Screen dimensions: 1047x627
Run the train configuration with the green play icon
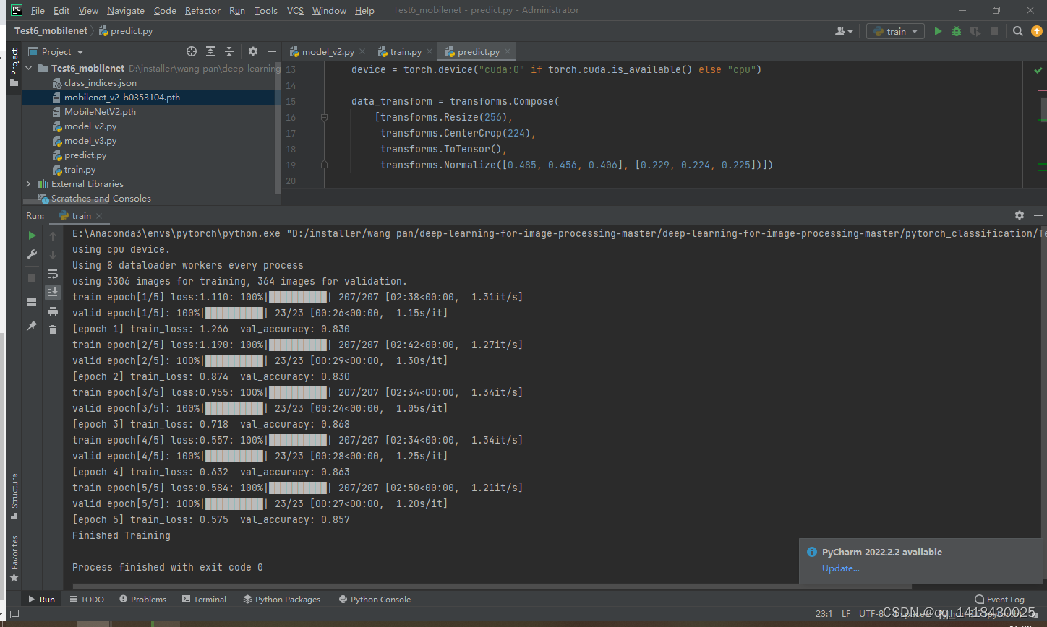(938, 31)
